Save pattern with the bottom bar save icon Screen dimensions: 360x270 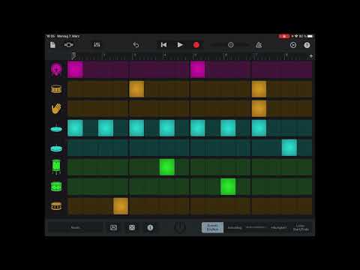click(x=113, y=227)
